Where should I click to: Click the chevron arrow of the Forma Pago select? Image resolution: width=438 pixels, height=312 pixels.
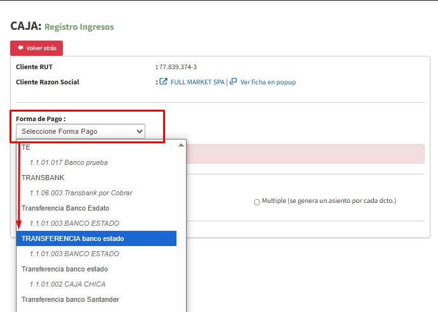[x=140, y=131]
